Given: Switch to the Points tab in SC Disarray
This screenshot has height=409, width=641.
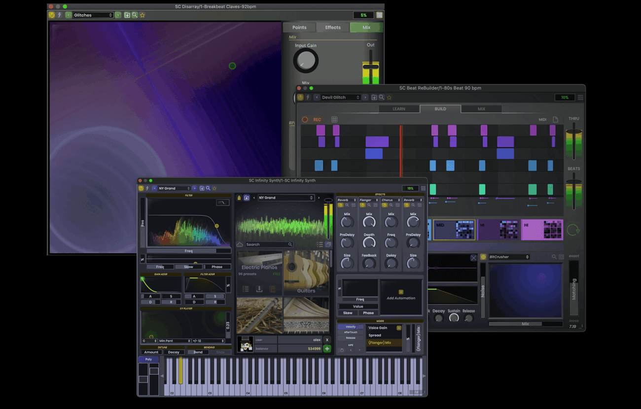Looking at the screenshot, I should pyautogui.click(x=299, y=28).
